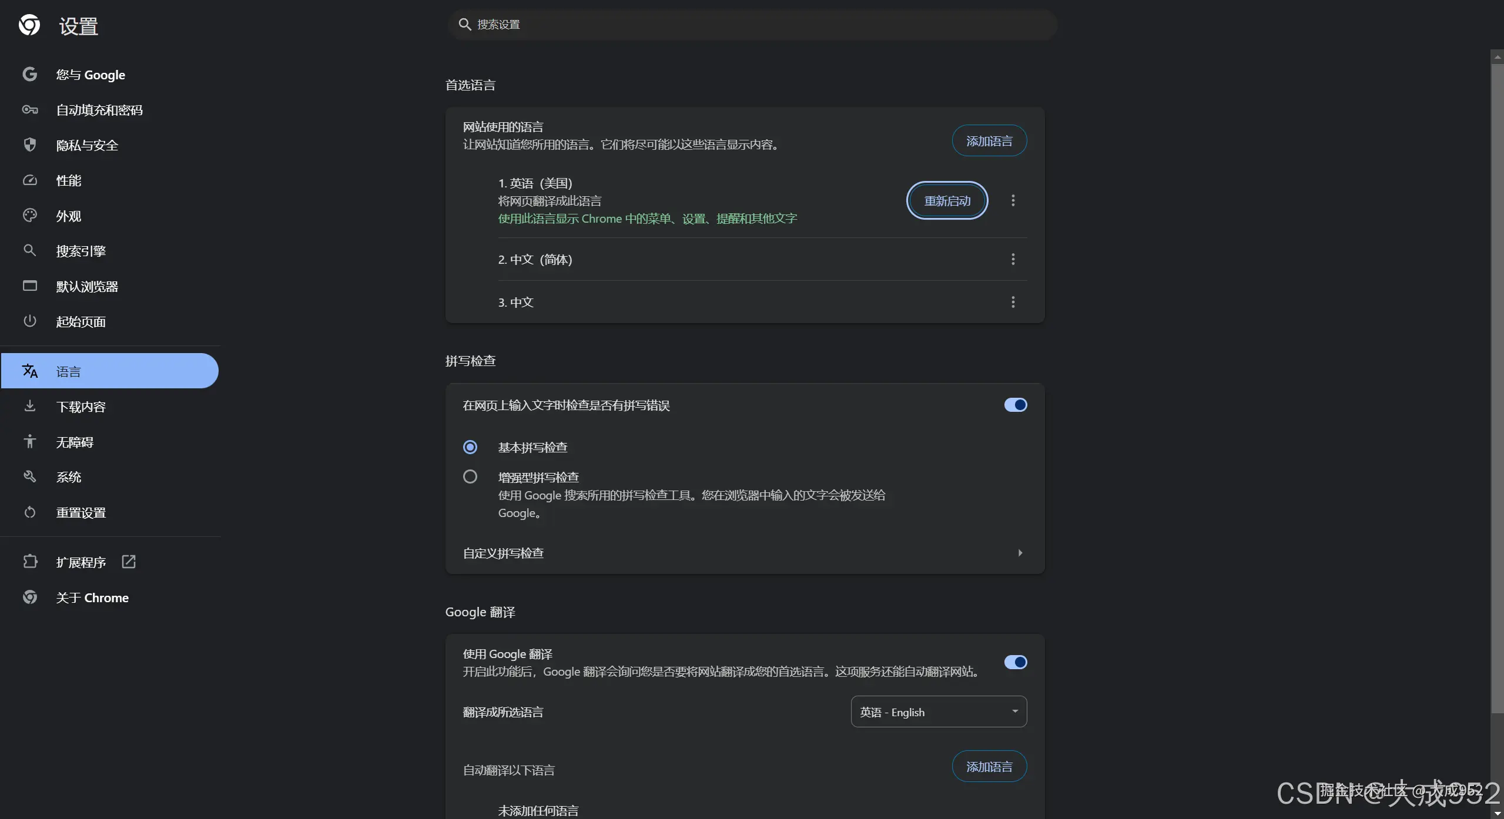Viewport: 1504px width, 819px height.
Task: Click the 下载内容 download icon
Action: 29,407
